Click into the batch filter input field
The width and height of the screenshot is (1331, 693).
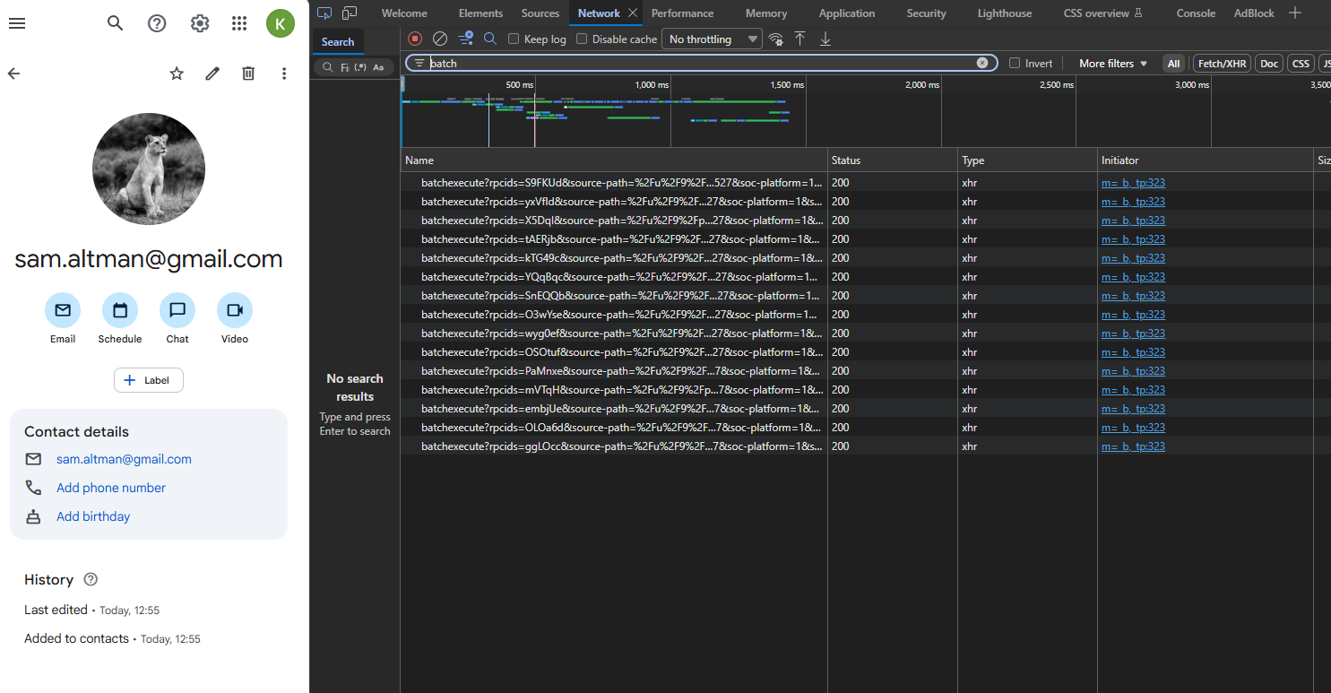coord(702,63)
